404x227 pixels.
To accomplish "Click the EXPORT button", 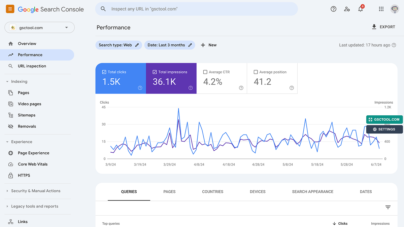I will pos(383,27).
